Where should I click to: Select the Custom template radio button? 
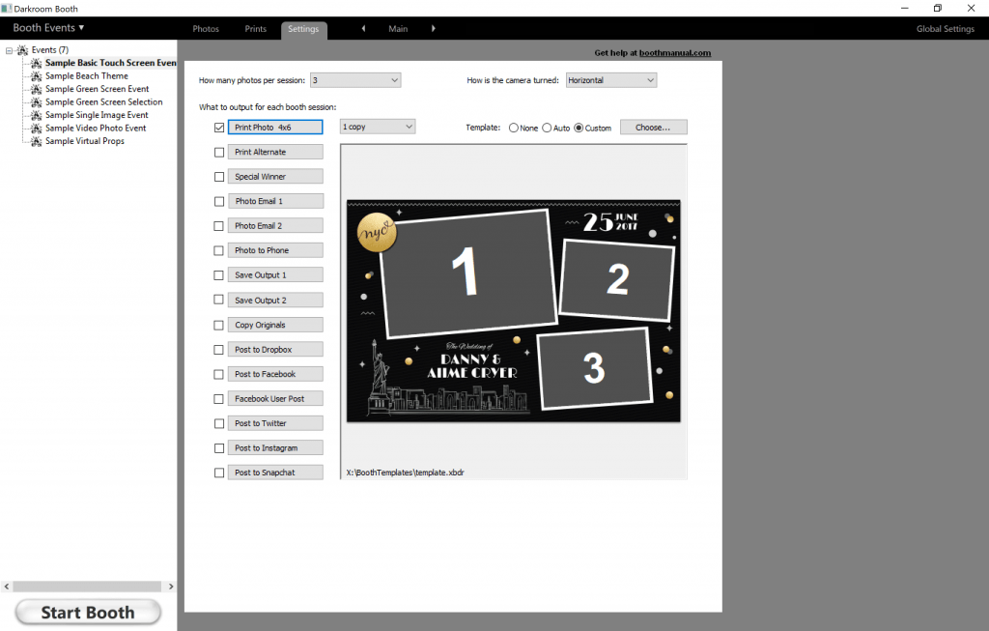tap(579, 128)
